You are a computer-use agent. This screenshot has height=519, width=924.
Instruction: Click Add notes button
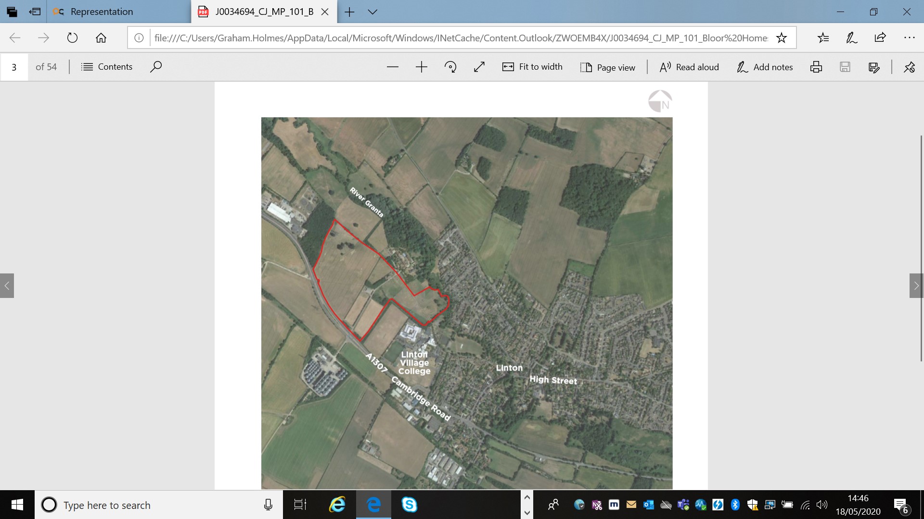764,67
